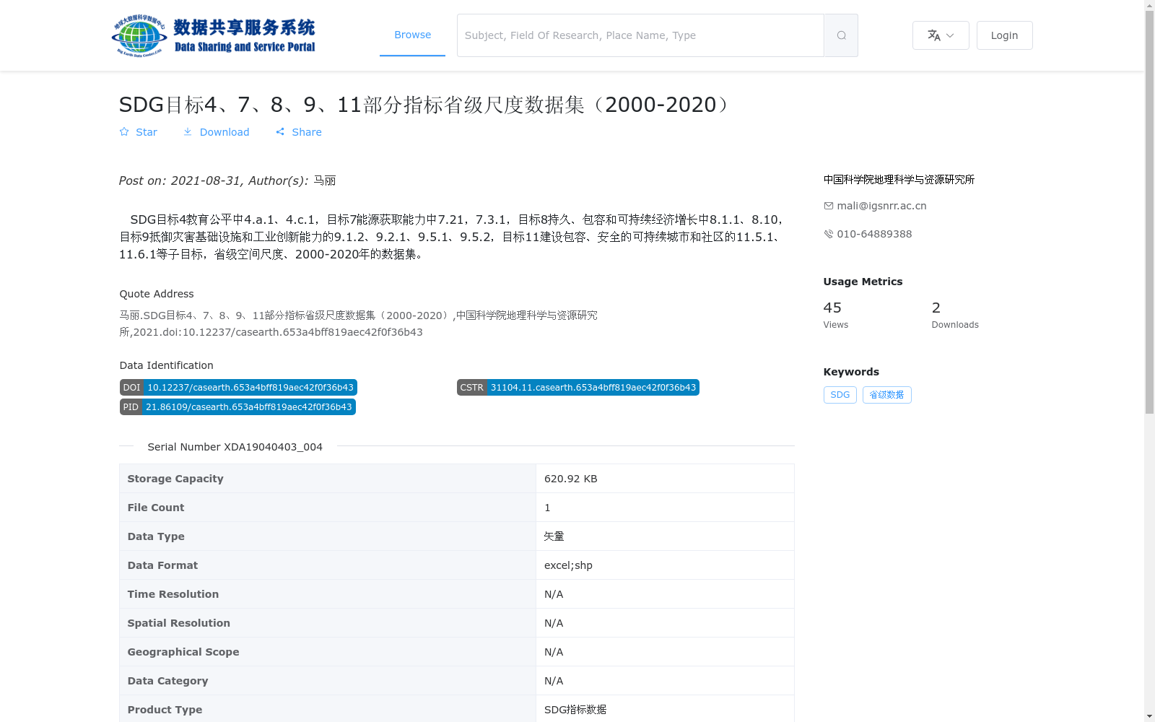Switch to the Browse tab
Viewport: 1155px width, 722px height.
pos(412,35)
